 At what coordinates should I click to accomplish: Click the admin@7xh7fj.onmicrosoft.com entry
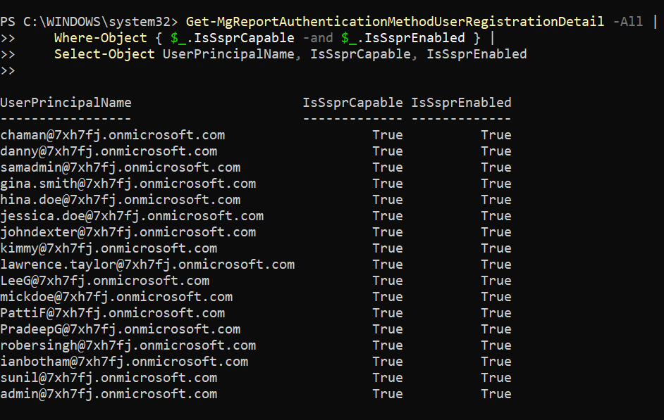(109, 394)
